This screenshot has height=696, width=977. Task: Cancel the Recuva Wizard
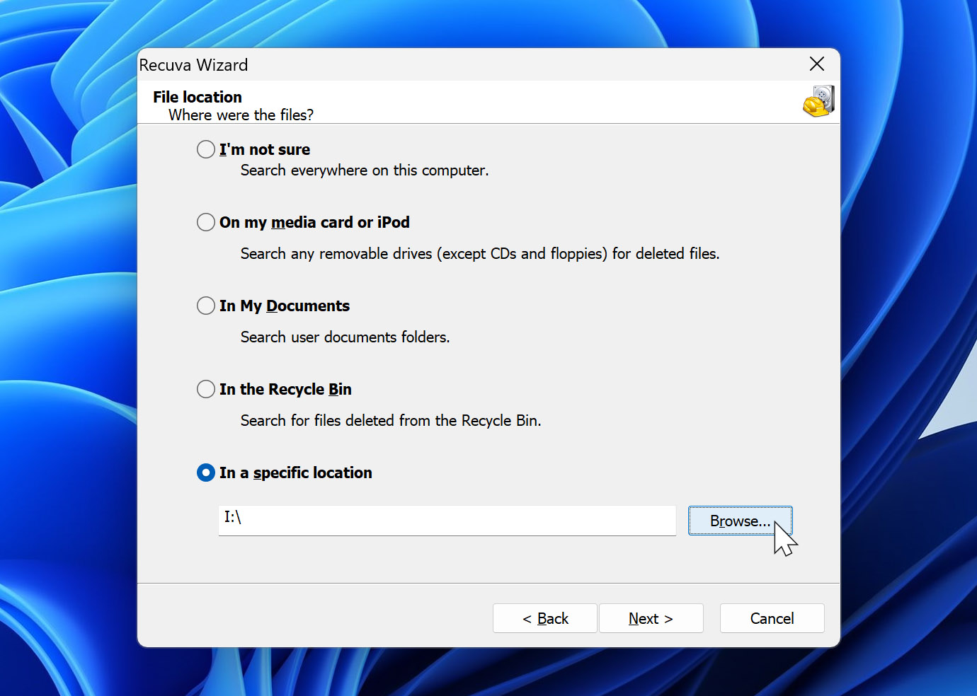pyautogui.click(x=772, y=618)
